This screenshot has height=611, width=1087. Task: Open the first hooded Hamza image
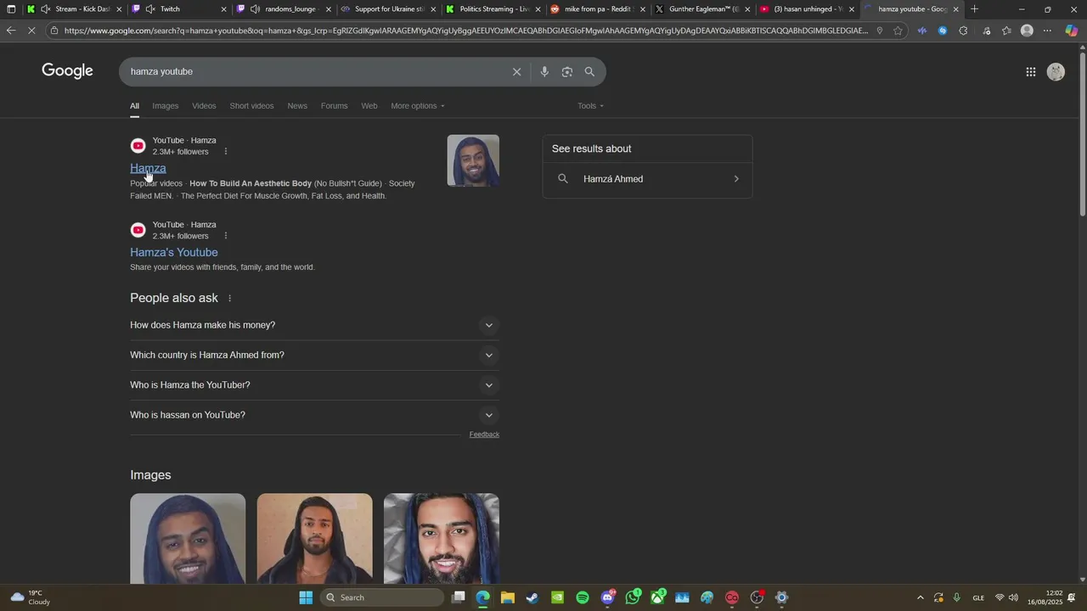click(188, 539)
